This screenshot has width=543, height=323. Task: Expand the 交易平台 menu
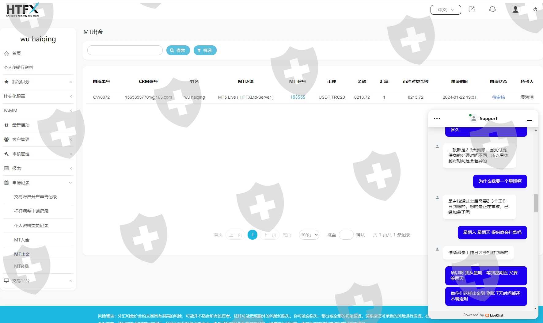71,281
